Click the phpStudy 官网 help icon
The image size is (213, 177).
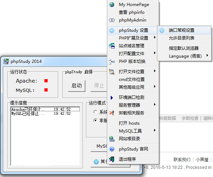(112, 149)
